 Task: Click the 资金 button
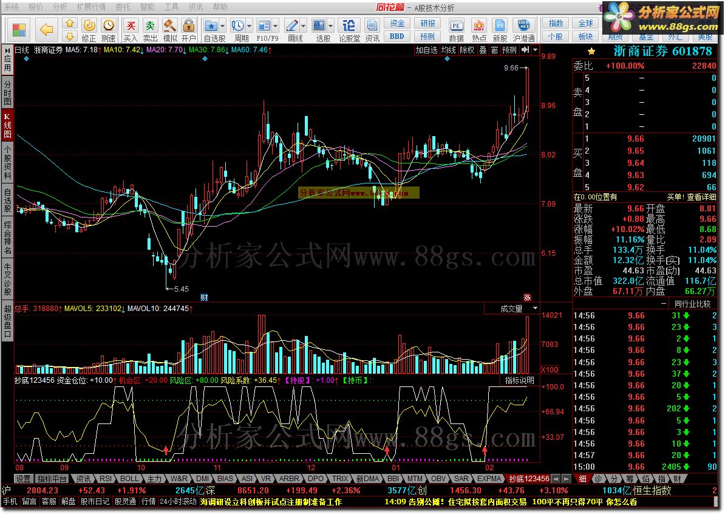click(x=397, y=23)
